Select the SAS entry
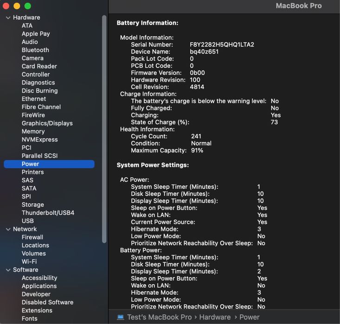Screen dimensions: 340x324 click(27, 180)
